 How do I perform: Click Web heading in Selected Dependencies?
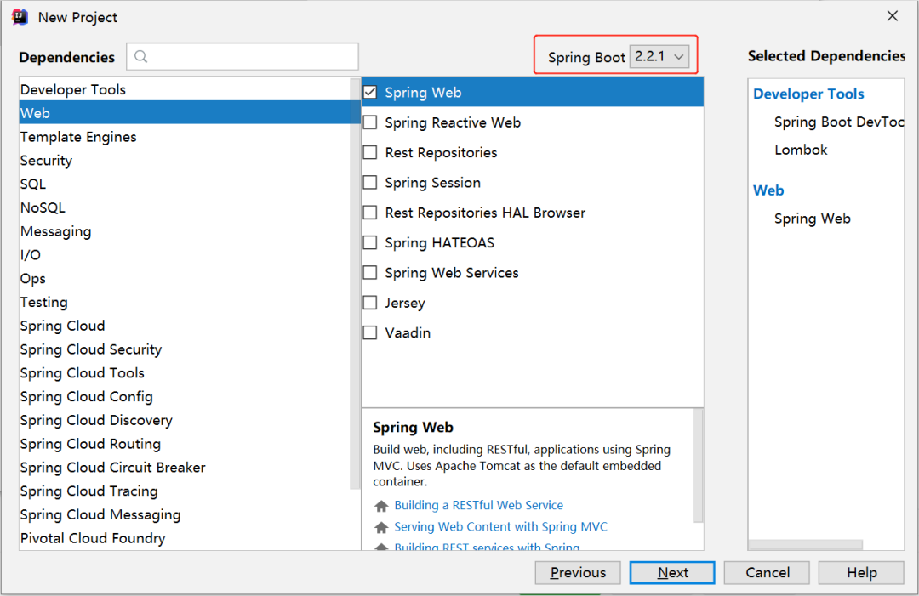click(x=768, y=190)
